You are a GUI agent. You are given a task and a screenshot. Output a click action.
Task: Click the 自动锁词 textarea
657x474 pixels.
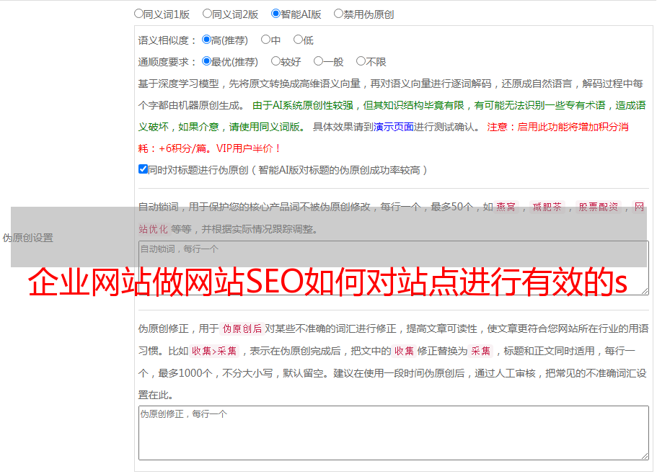click(x=394, y=268)
